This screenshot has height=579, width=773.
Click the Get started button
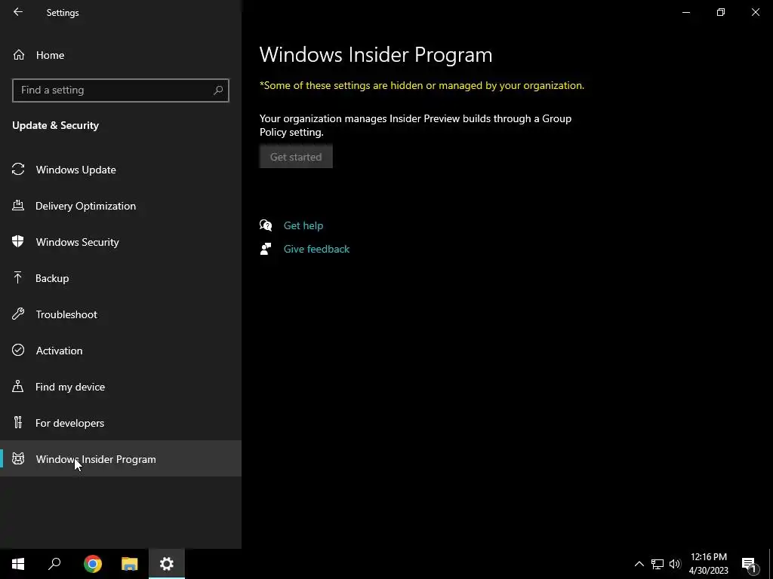tap(296, 157)
